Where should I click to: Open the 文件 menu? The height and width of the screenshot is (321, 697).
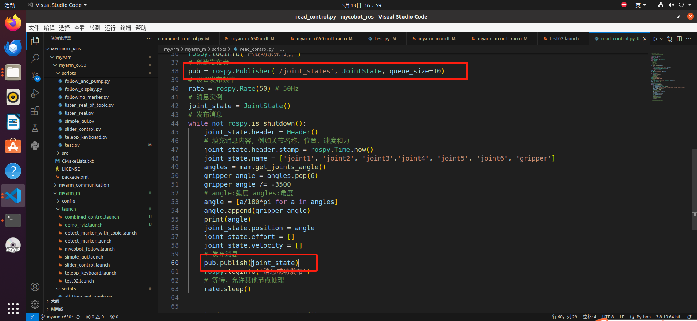[x=34, y=28]
